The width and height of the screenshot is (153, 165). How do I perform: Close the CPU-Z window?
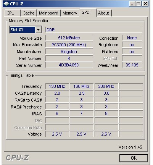145,4
